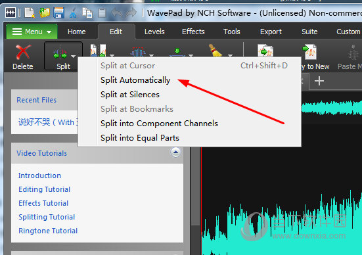Add a new tab with the plus icon

click(319, 81)
